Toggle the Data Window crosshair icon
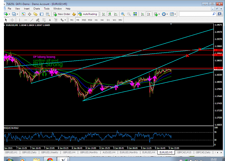The image size is (225, 161). [x=30, y=14]
